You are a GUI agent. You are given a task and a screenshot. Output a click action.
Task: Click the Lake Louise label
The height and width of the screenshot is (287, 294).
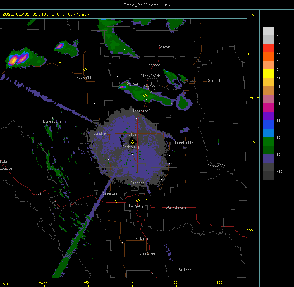pos(6,165)
